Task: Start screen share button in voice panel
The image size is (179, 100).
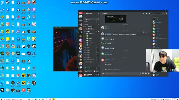Action: (96, 71)
